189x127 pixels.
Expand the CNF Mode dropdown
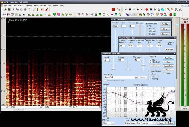(x=136, y=77)
